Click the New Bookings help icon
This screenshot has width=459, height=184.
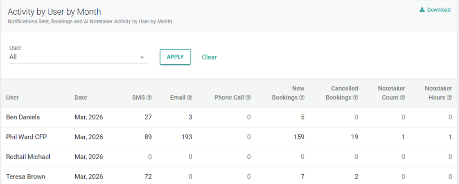click(x=302, y=97)
